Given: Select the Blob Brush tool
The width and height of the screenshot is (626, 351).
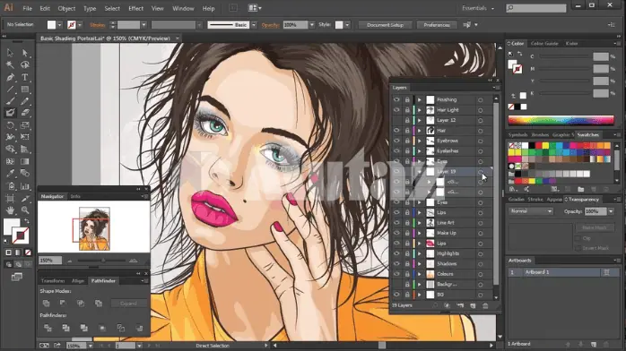Looking at the screenshot, I should tap(10, 113).
